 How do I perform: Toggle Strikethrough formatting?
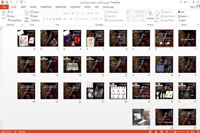click(x=57, y=19)
